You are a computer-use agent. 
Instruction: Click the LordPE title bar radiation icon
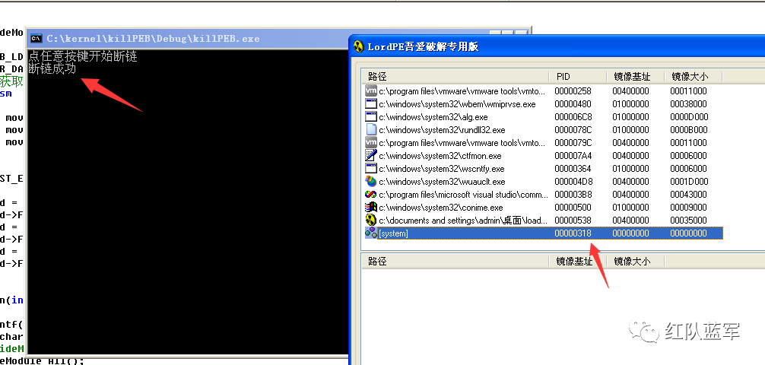(x=359, y=47)
